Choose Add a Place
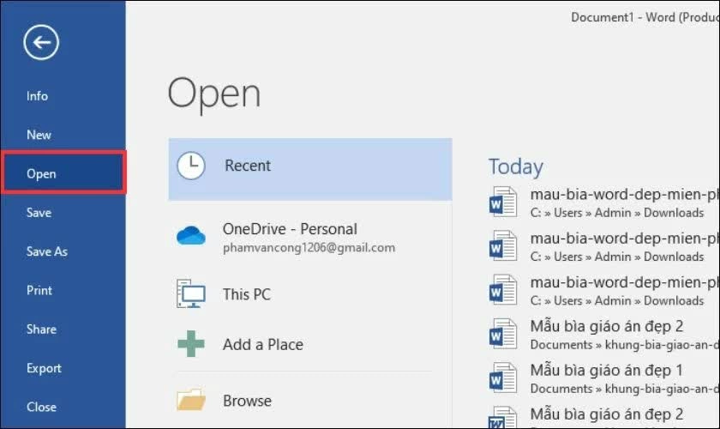720x429 pixels. 262,344
